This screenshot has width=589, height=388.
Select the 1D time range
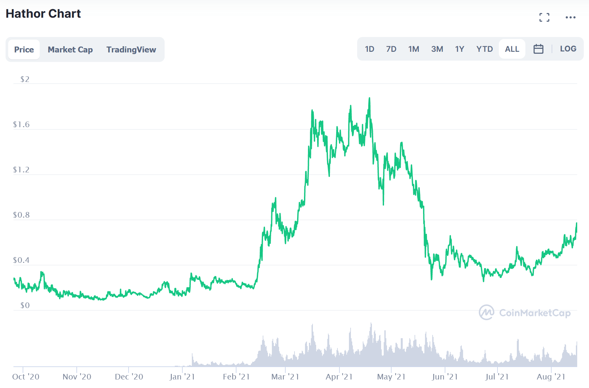[369, 49]
